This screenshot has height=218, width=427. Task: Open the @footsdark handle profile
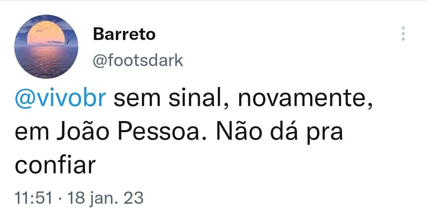[x=138, y=61]
